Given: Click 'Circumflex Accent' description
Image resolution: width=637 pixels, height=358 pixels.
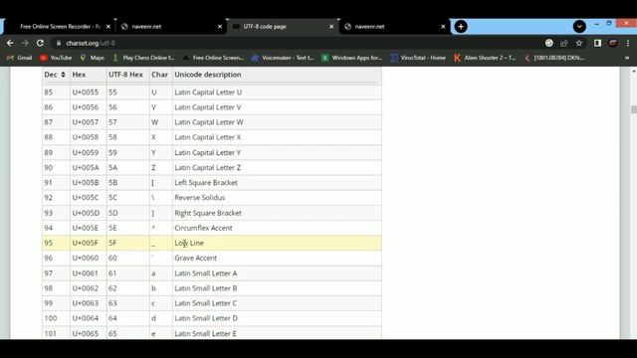Looking at the screenshot, I should [203, 228].
